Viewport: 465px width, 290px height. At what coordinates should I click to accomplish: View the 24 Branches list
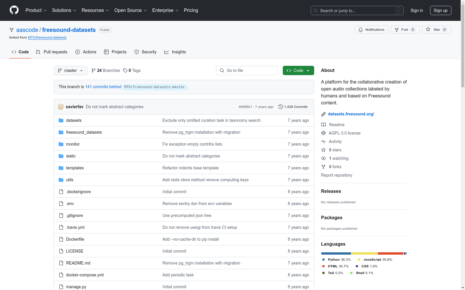tap(105, 70)
